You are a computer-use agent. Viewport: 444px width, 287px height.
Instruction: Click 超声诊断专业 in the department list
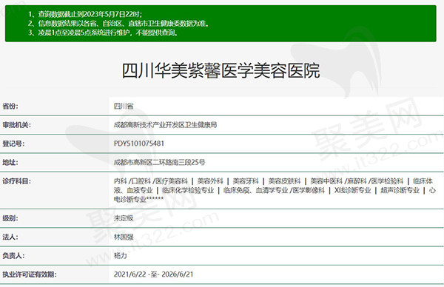point(400,190)
